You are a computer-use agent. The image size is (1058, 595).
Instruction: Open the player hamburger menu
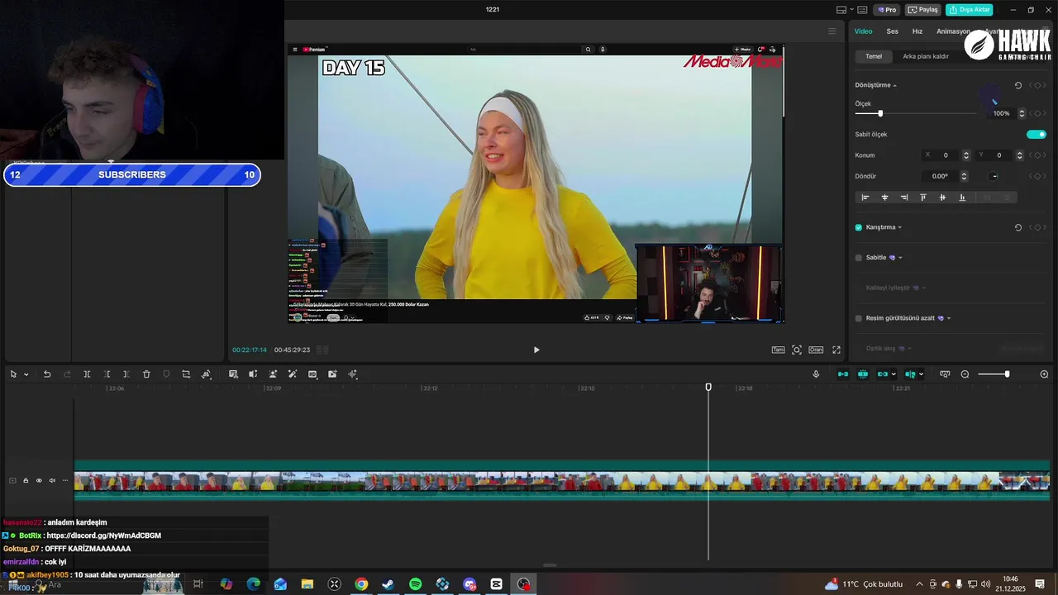point(832,31)
